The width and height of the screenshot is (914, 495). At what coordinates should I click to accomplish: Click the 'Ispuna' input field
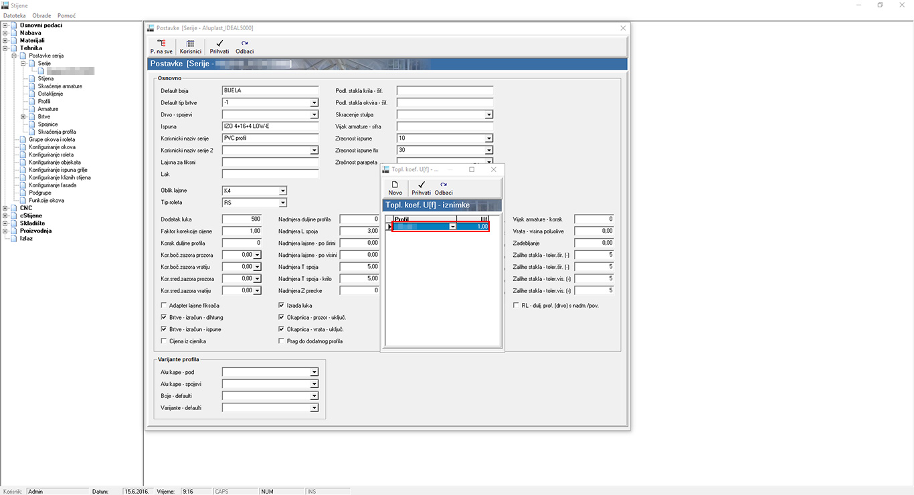[x=270, y=126]
